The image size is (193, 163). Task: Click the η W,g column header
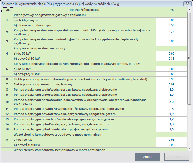tap(171, 10)
